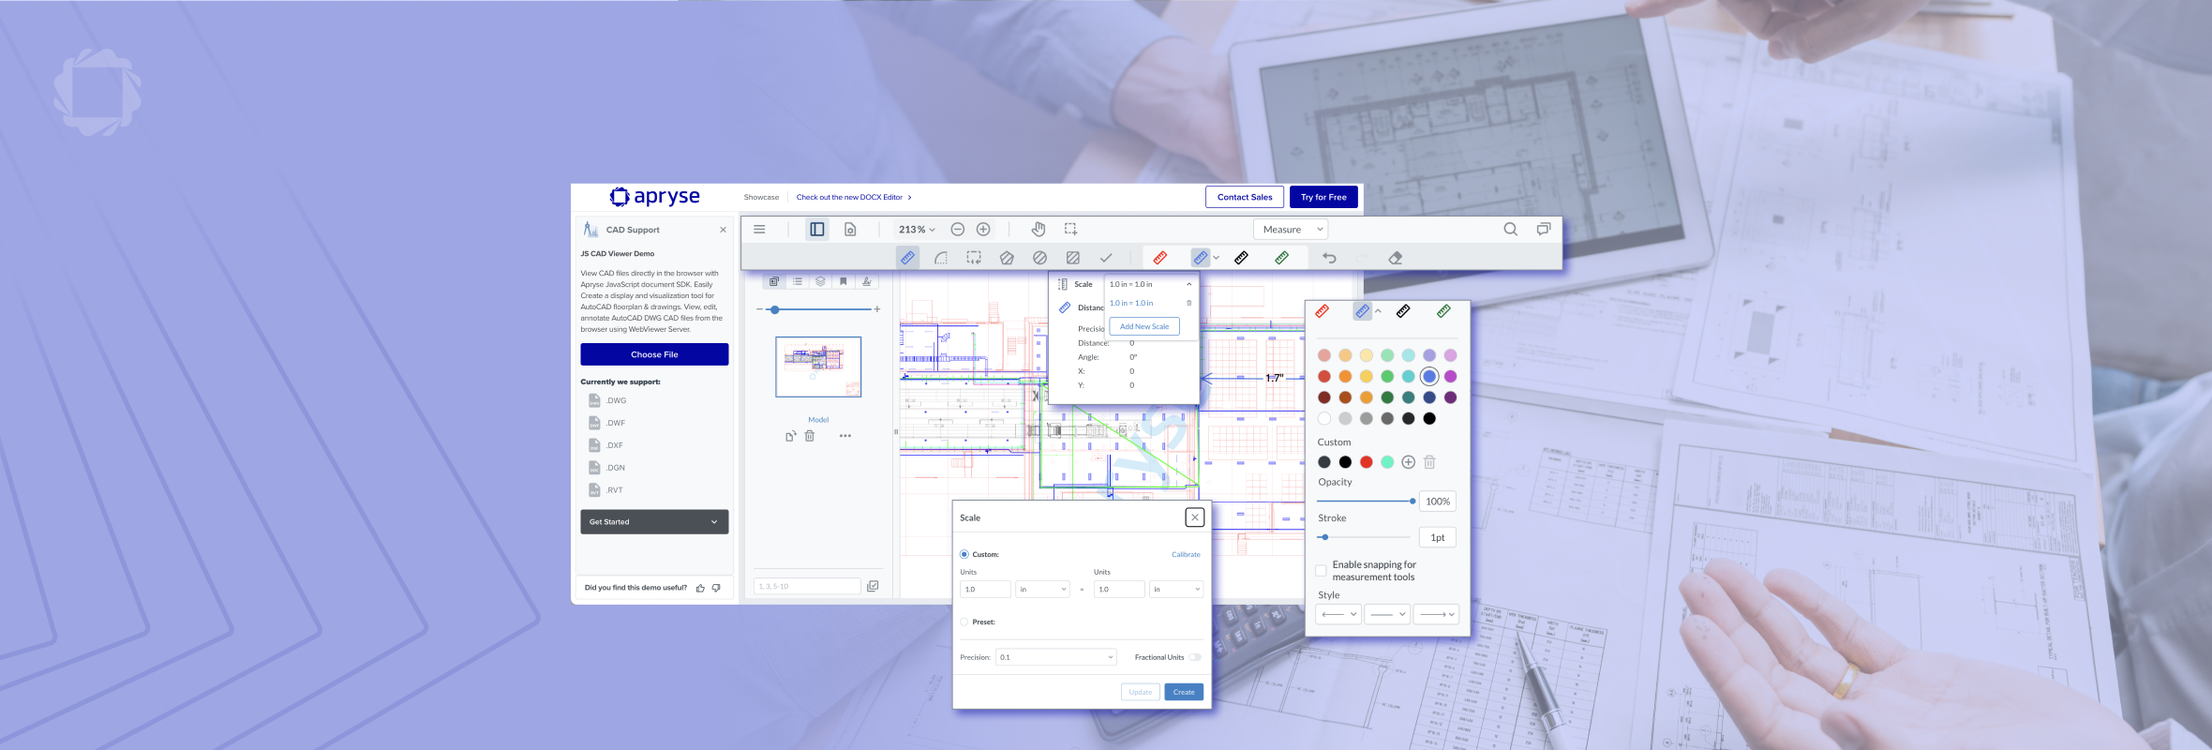Toggle the left panel icon
Screen dimensions: 2212x750
817,229
